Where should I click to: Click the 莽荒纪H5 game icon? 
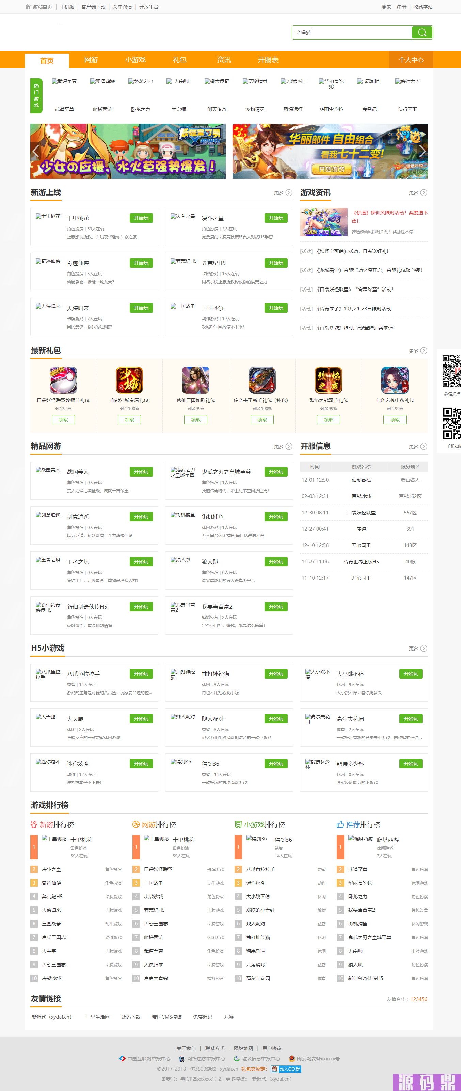pyautogui.click(x=183, y=261)
